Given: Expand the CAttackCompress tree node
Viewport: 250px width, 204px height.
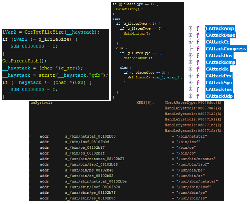Looking at the screenshot, I should click(190, 49).
